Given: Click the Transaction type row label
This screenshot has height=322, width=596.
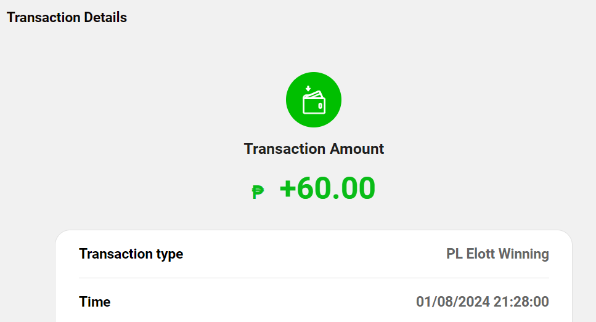Looking at the screenshot, I should [x=131, y=254].
